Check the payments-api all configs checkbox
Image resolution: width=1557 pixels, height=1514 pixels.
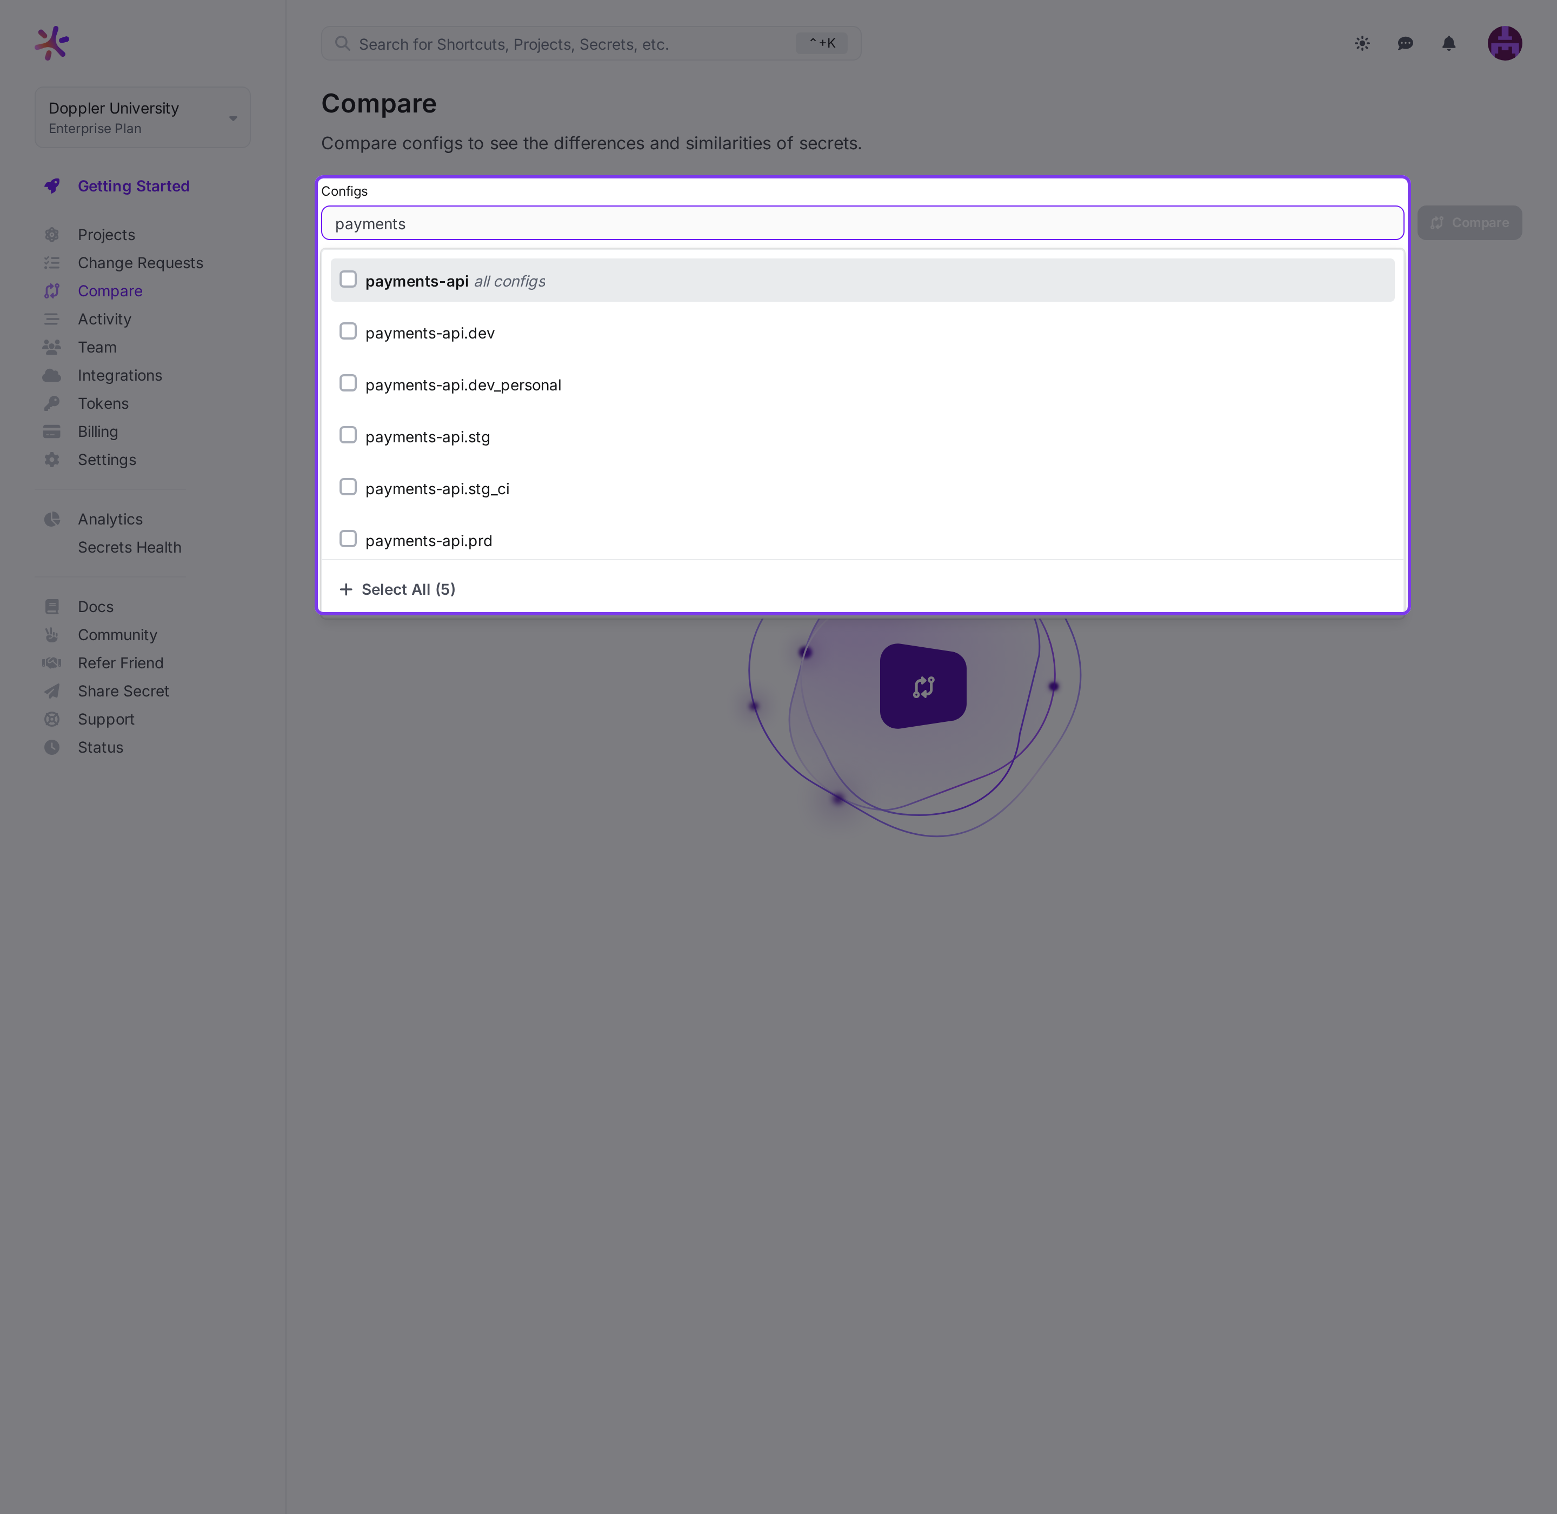pyautogui.click(x=348, y=279)
